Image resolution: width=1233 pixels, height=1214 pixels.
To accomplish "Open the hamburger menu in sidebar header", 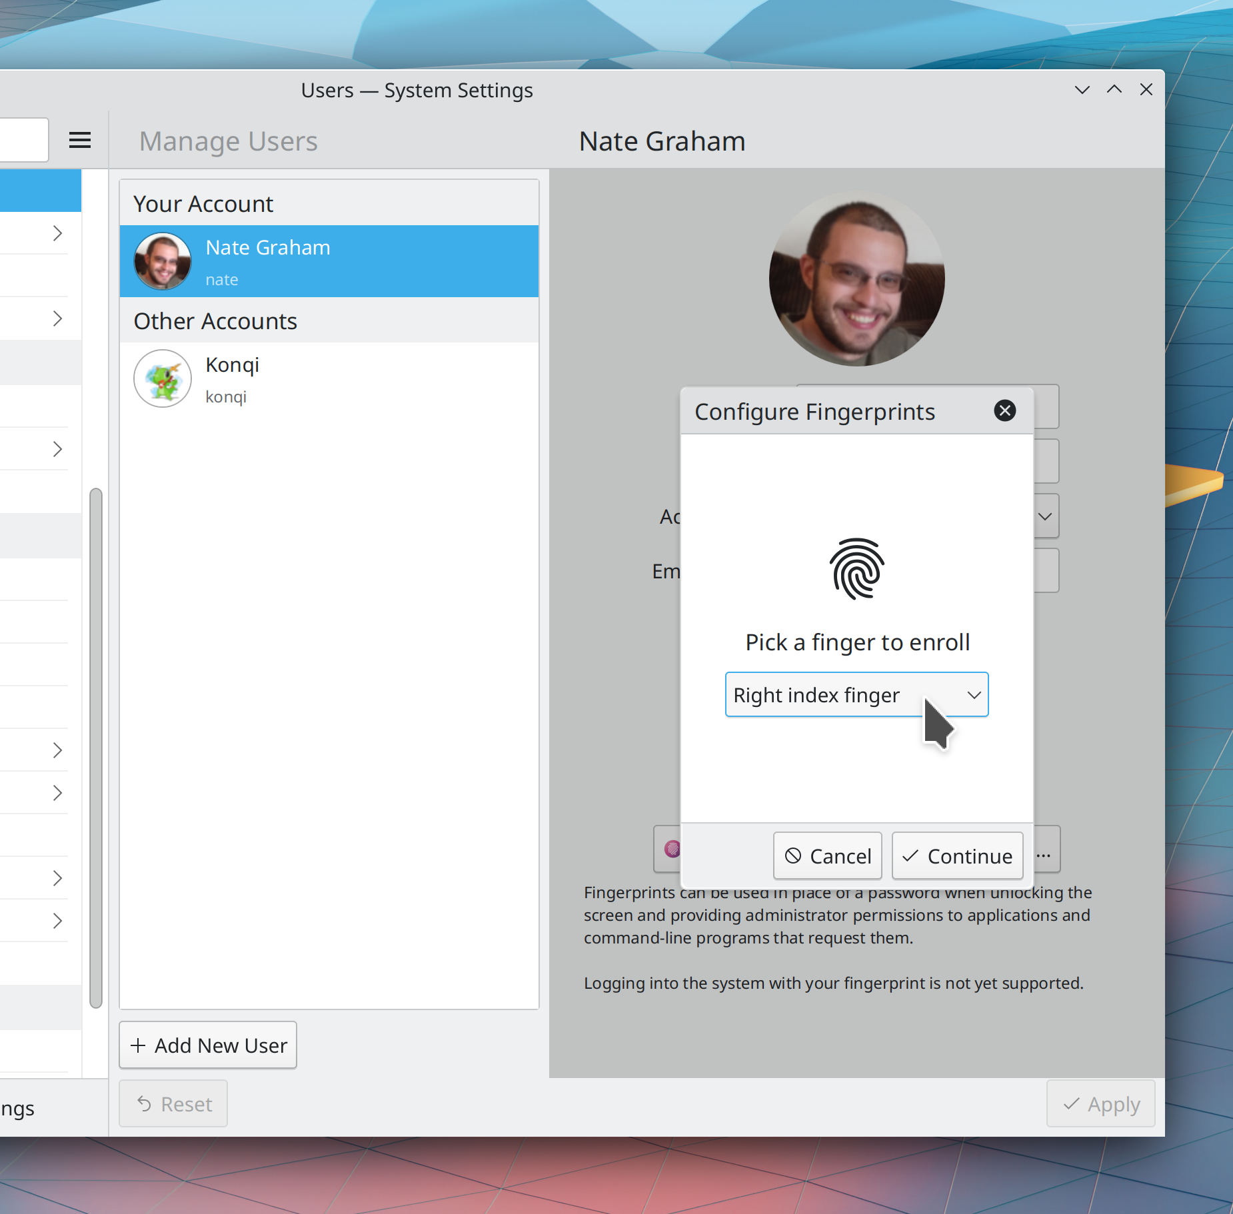I will click(80, 140).
